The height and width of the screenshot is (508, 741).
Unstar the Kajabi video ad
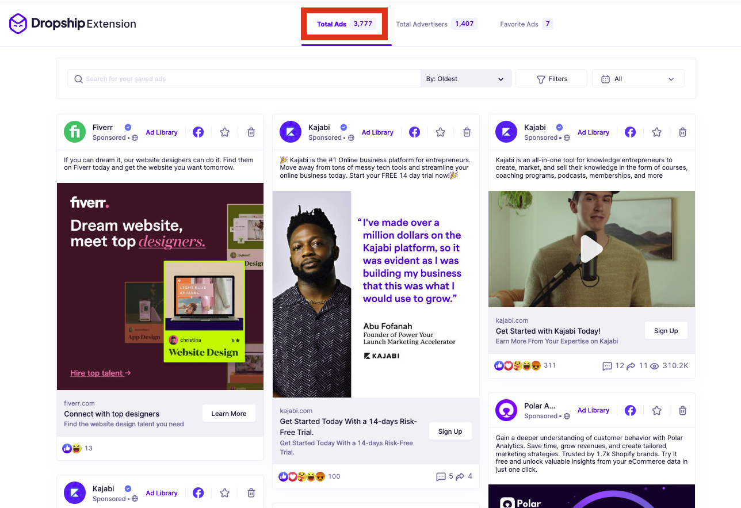coord(656,132)
